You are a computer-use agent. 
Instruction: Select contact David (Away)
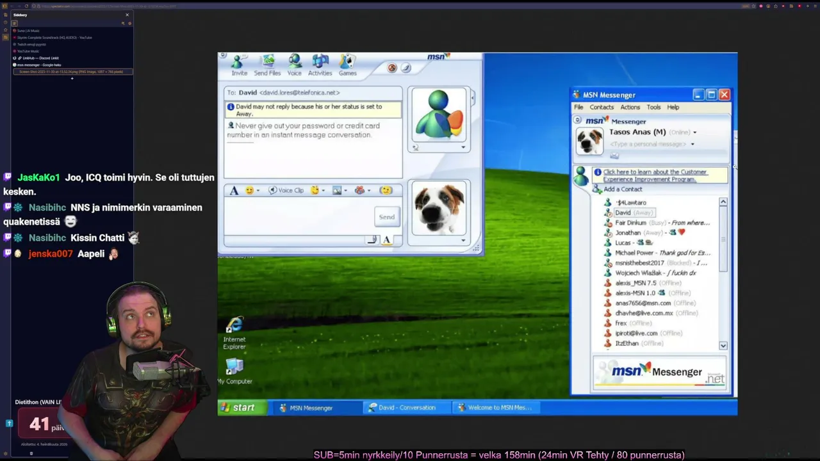[x=628, y=213]
